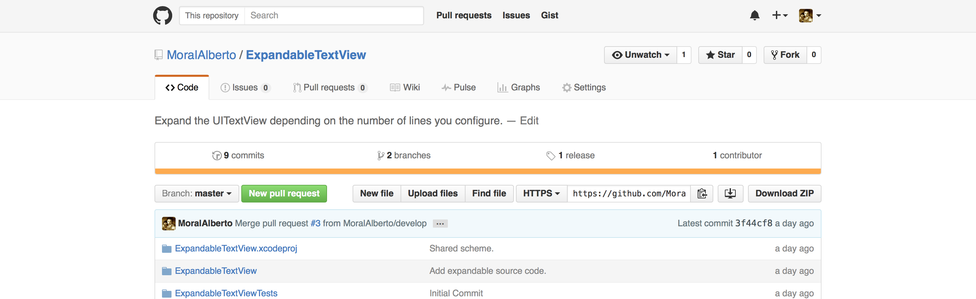Copy clone URL to clipboard
This screenshot has width=976, height=299.
(x=702, y=194)
